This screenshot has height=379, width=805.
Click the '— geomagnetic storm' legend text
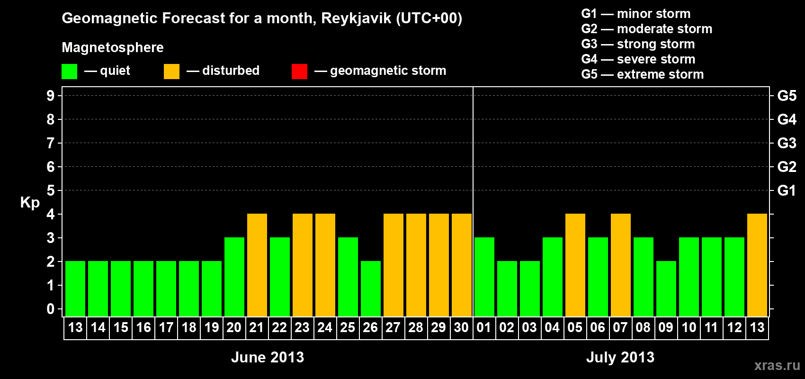click(x=380, y=71)
